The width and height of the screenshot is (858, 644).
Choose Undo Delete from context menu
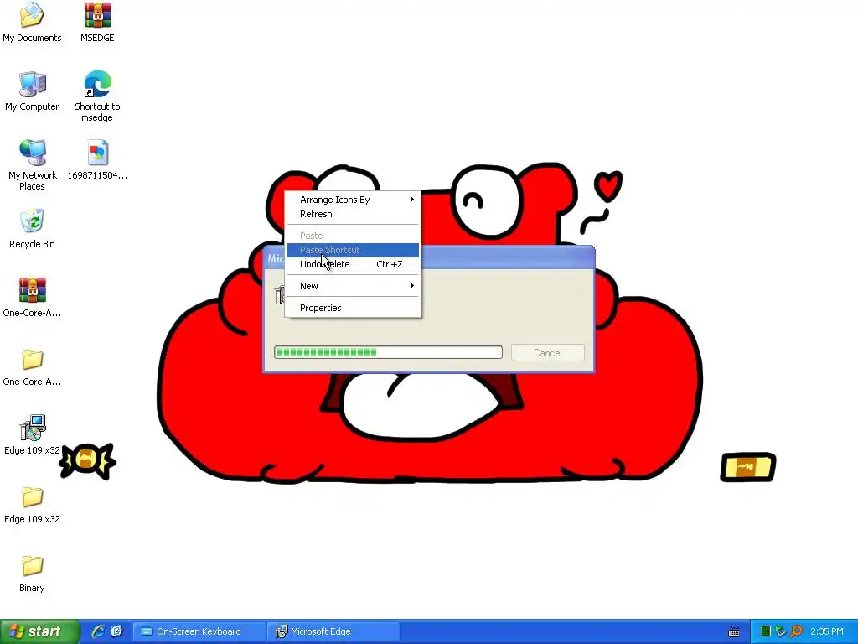click(x=353, y=264)
